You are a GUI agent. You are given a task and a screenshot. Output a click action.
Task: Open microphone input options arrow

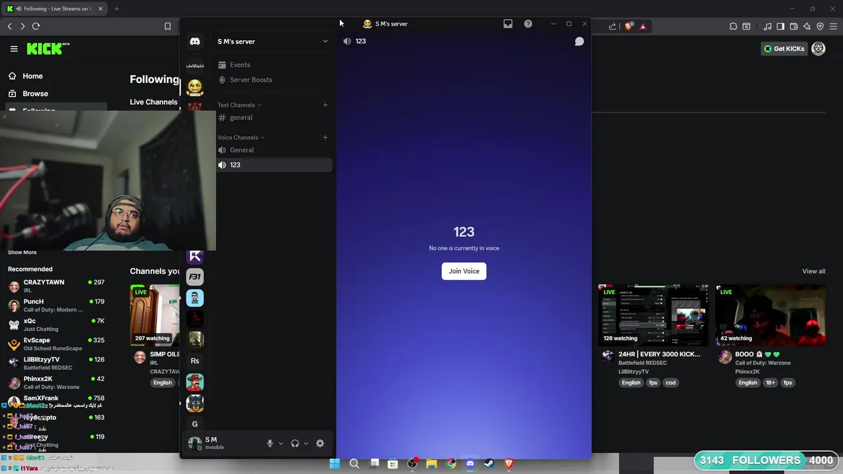coord(281,444)
